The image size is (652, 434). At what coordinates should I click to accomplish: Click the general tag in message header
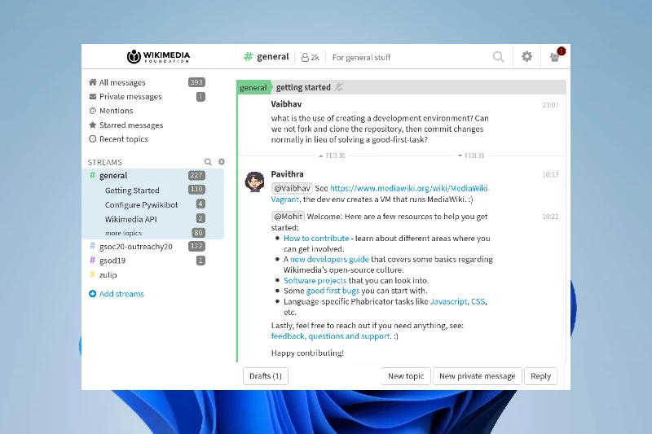coord(253,87)
